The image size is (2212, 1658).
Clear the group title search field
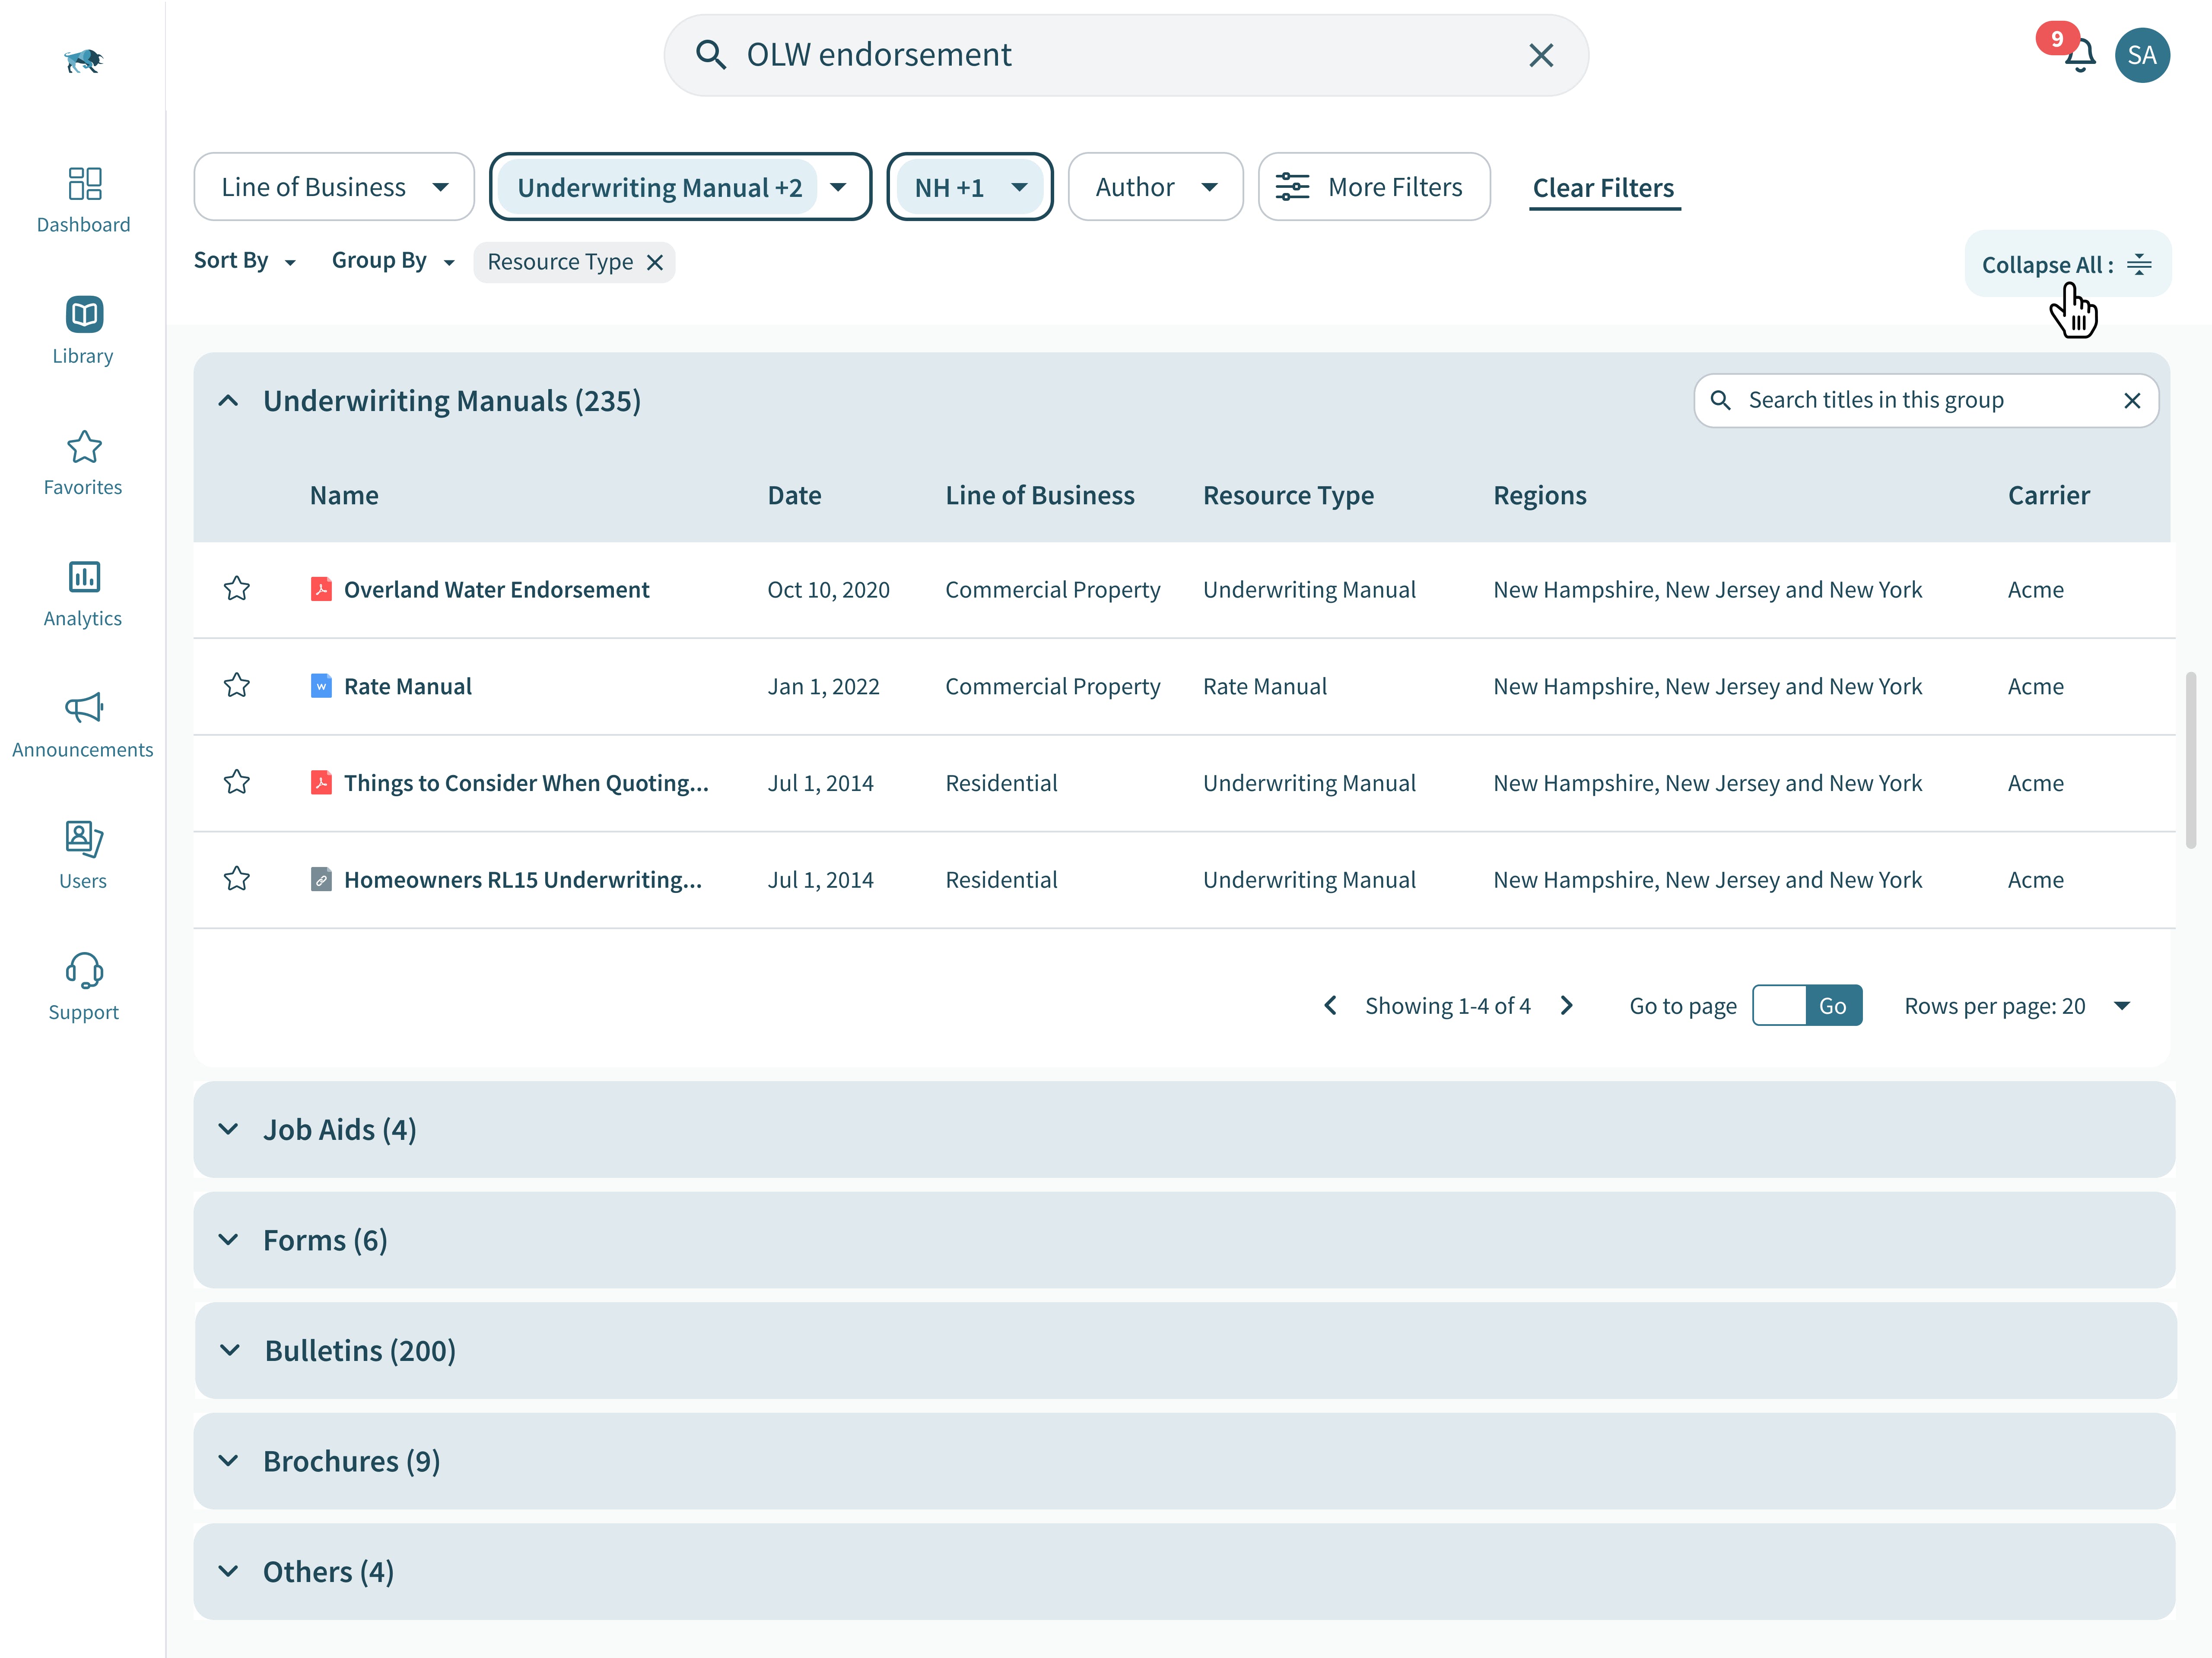click(x=2131, y=400)
